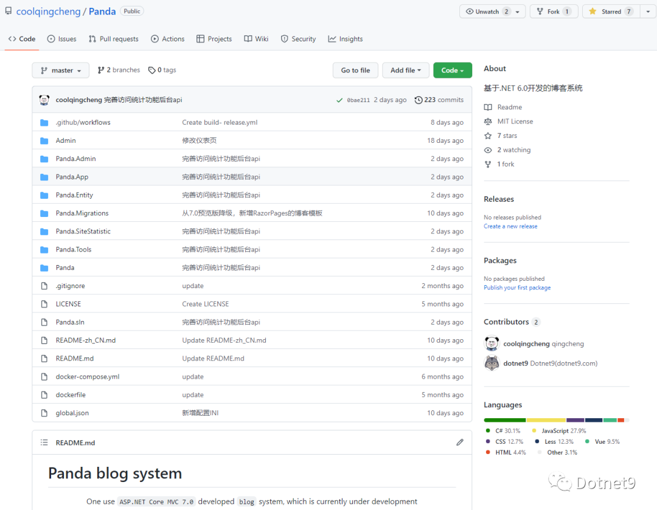Image resolution: width=657 pixels, height=510 pixels.
Task: Click the tag icon for 0 tags
Action: [151, 71]
